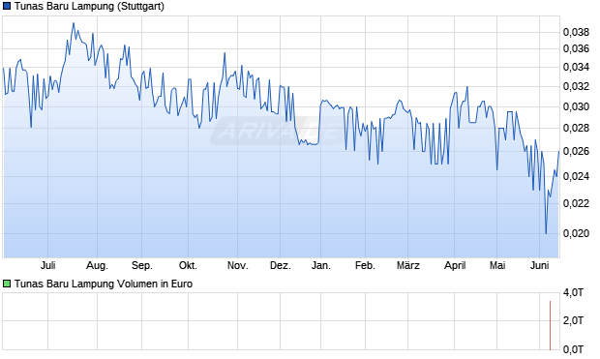Screen dimensions: 600x359
Task: Click the 'Dez.' month label
Action: point(281,265)
